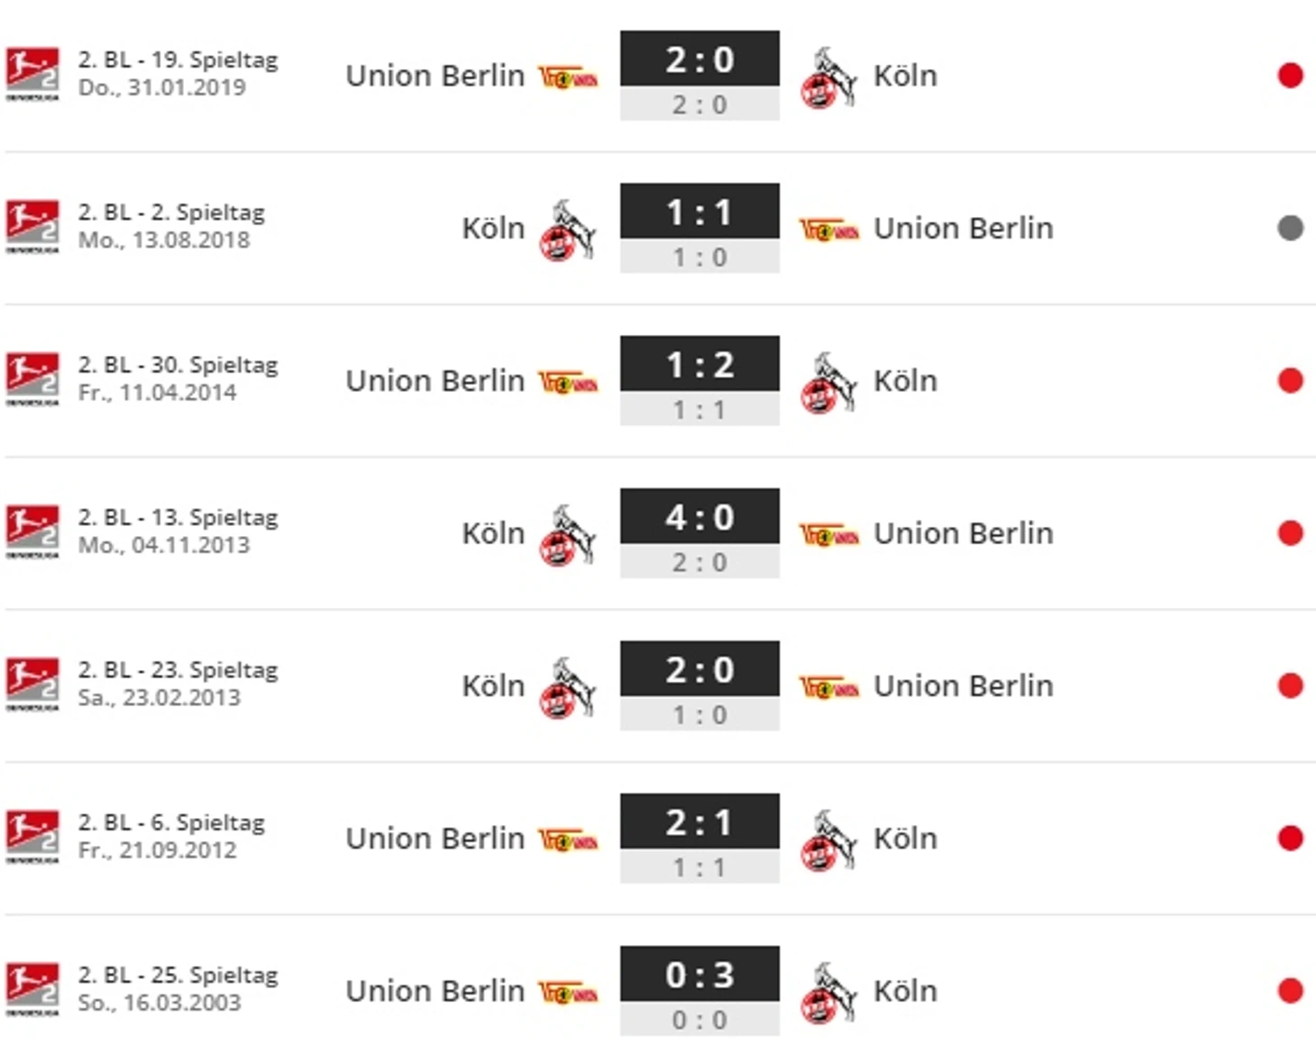Click Köln crest in the 23.02.2013 row
Screen dimensions: 1316x1063
568,687
